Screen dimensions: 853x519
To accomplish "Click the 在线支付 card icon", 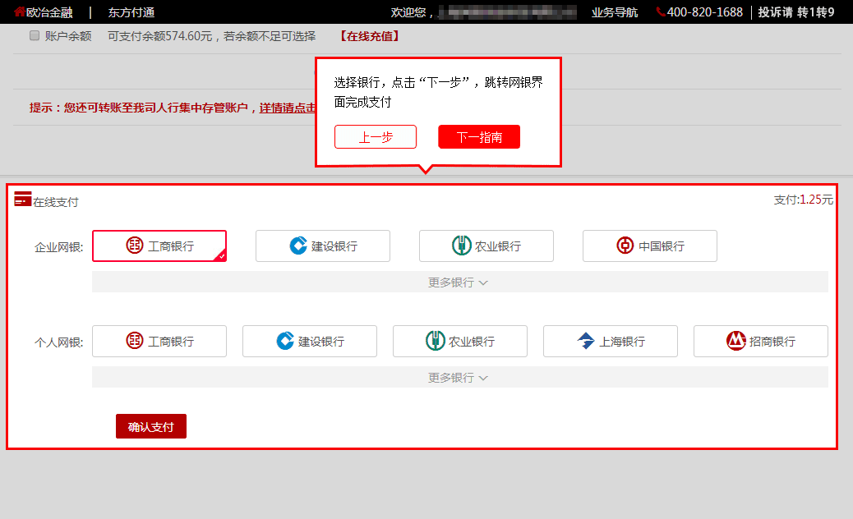I will [x=22, y=199].
